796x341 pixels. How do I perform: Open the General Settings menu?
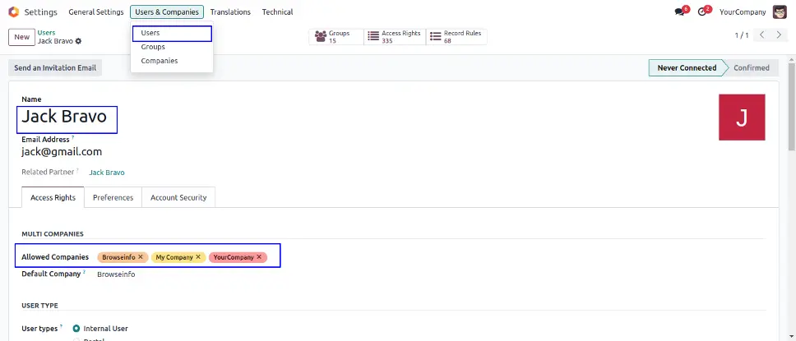(96, 12)
